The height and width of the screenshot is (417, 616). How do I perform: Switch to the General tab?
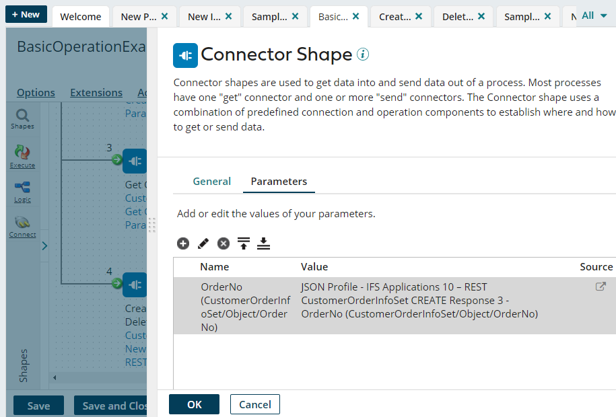coord(211,181)
